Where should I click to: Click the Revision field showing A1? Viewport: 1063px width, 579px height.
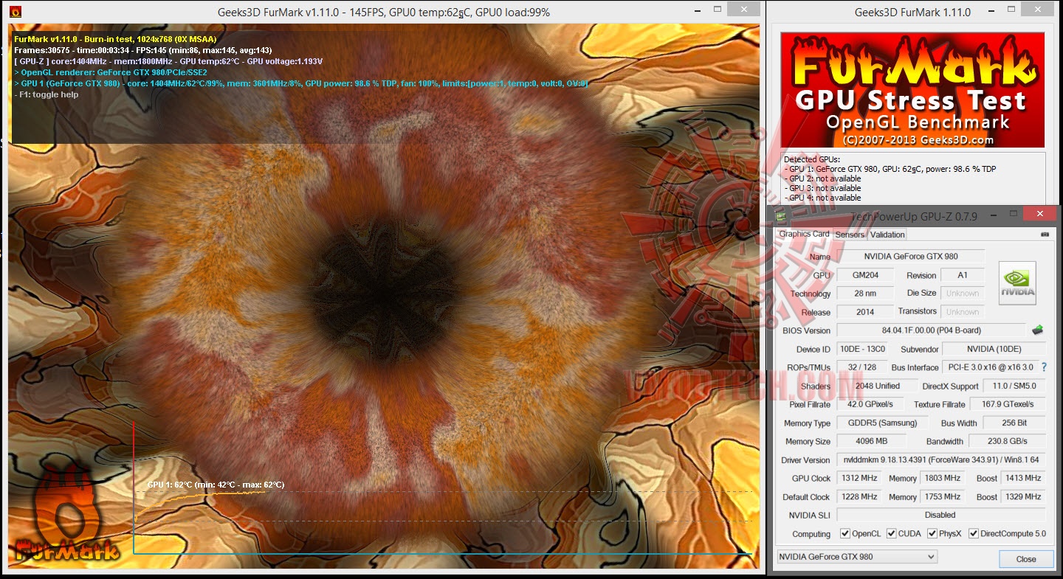pos(962,275)
